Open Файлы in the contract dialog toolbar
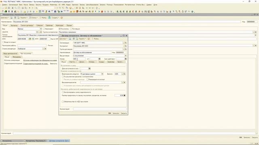 [96, 39]
